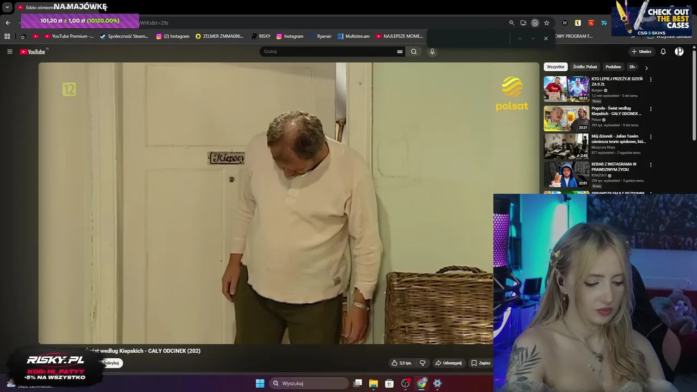This screenshot has width=697, height=392.
Task: Open the OBS-like round taskbar icon
Action: (x=405, y=383)
